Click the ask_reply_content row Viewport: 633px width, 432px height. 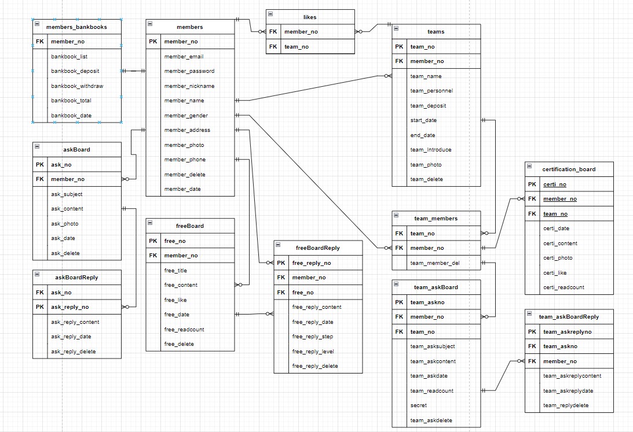(77, 322)
